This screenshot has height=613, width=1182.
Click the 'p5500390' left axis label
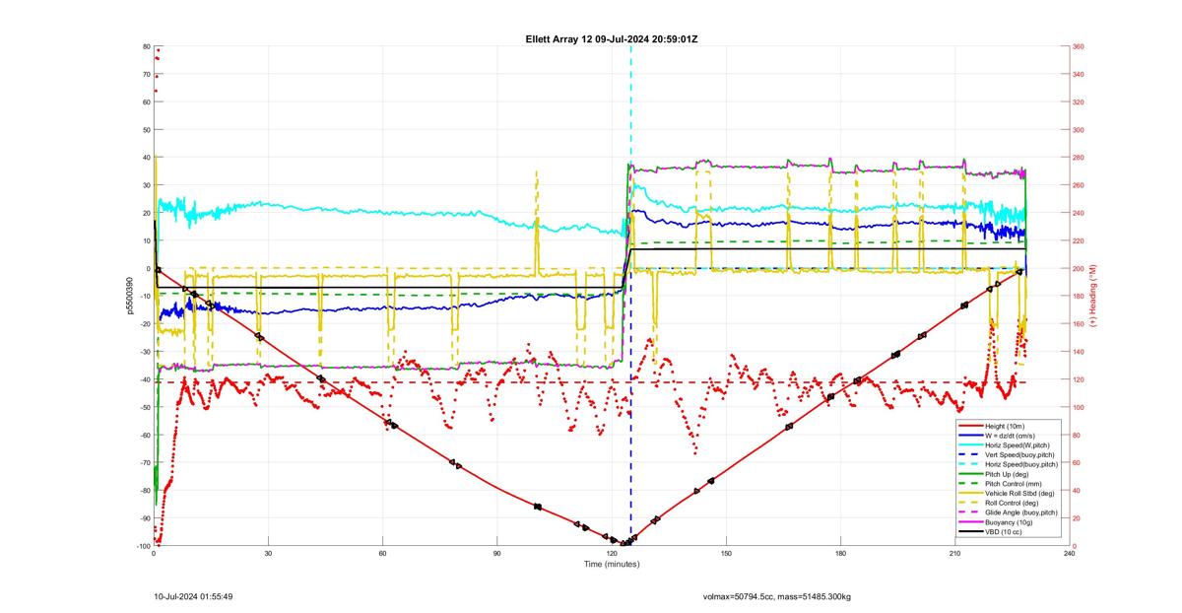[x=129, y=296]
